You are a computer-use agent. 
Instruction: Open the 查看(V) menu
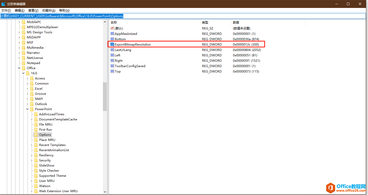[33, 11]
